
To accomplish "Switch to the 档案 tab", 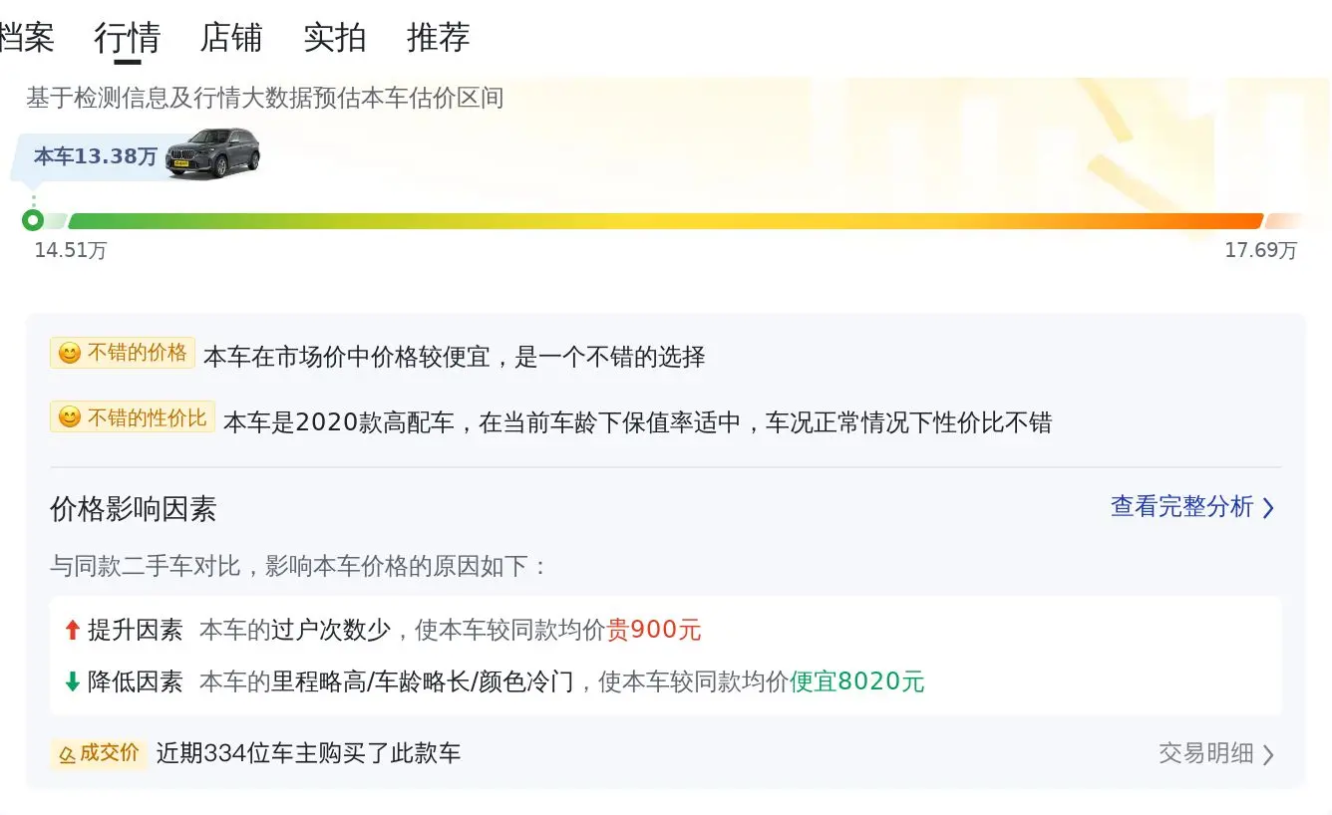I will pyautogui.click(x=26, y=38).
